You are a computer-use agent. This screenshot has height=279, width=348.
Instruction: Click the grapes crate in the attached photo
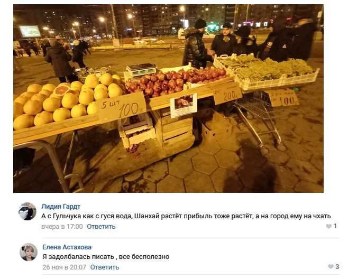(x=268, y=70)
